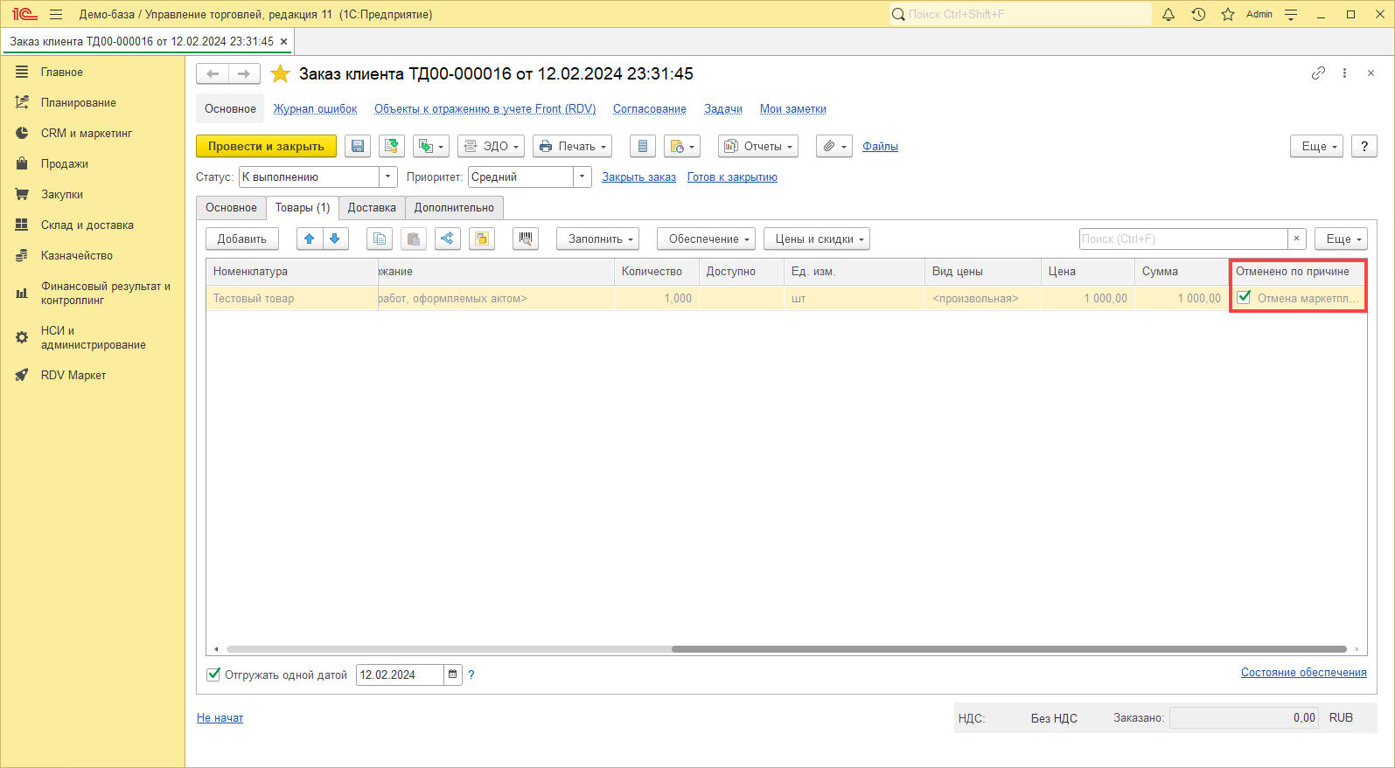Open the document-with-clock dropdown
This screenshot has height=768, width=1395.
[682, 147]
